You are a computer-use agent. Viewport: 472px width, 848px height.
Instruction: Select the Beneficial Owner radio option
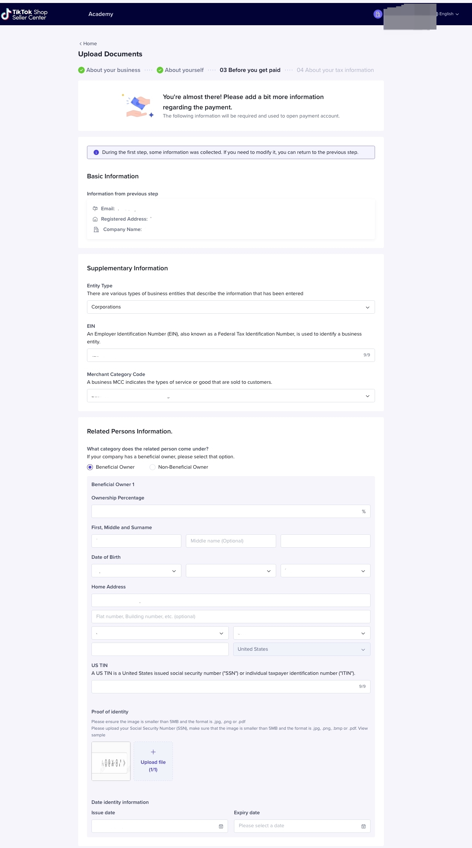(90, 467)
